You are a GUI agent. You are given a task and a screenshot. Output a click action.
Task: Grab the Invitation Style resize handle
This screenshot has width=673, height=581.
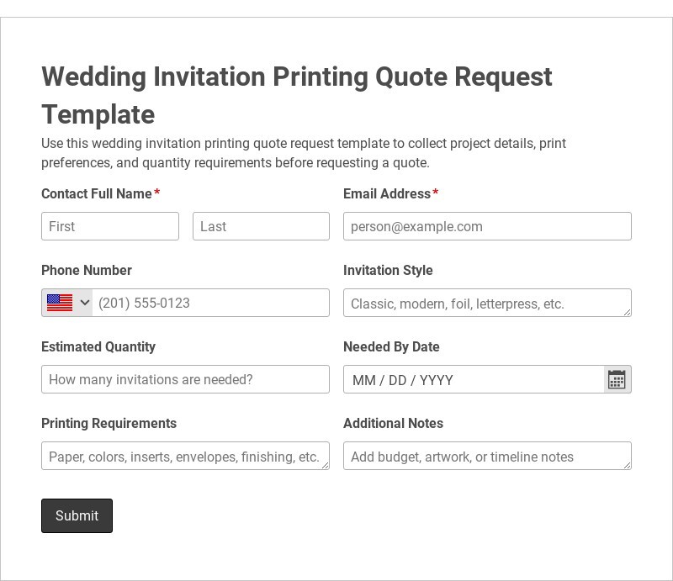tap(627, 313)
